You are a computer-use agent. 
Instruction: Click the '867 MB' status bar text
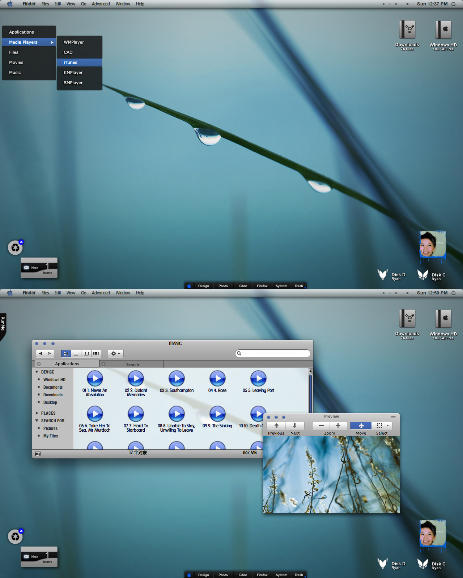250,453
